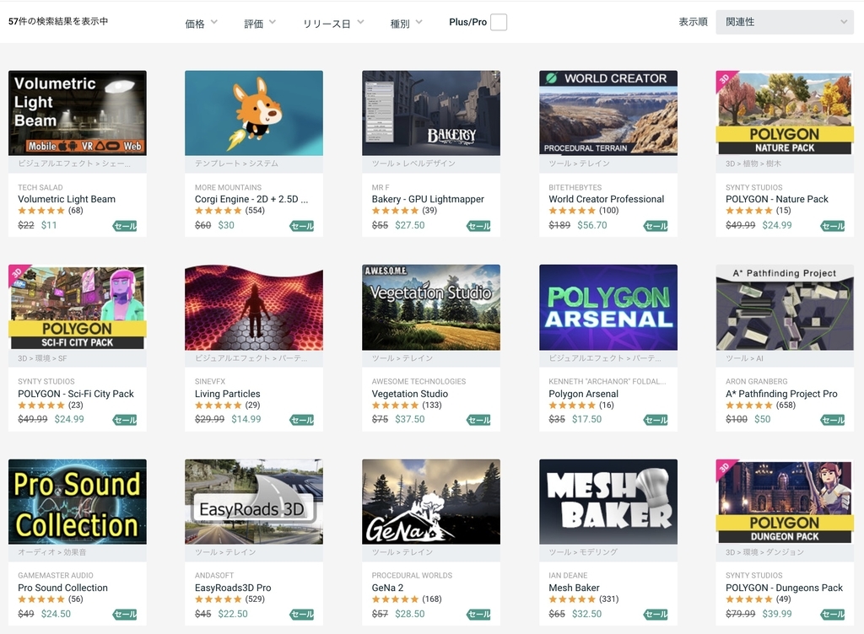Image resolution: width=864 pixels, height=634 pixels.
Task: Click the Volumetric Light Beam title link
Action: click(x=67, y=199)
